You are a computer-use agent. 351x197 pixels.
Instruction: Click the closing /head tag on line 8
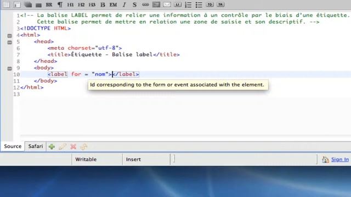[x=46, y=61]
